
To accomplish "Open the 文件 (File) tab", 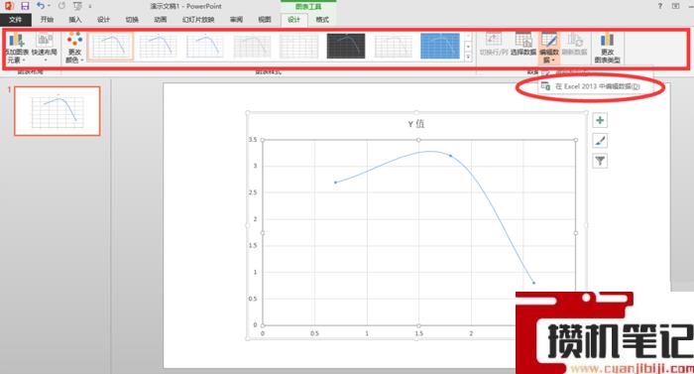I will coord(16,20).
